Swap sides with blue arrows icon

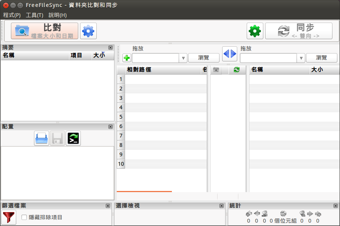(x=230, y=53)
